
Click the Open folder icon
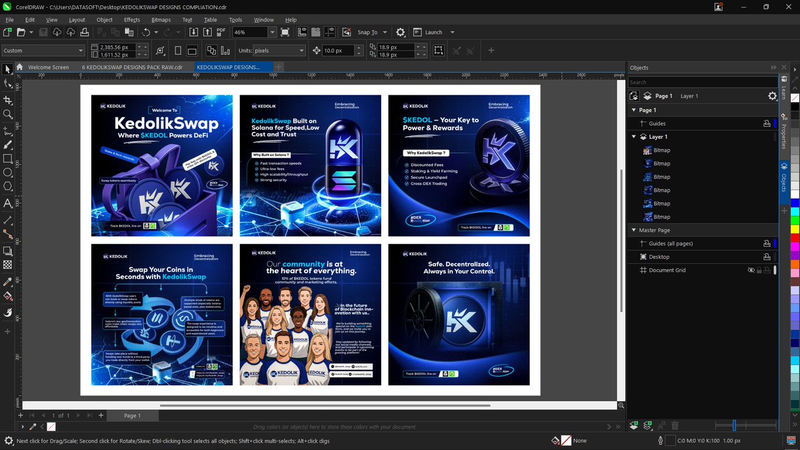coord(21,32)
